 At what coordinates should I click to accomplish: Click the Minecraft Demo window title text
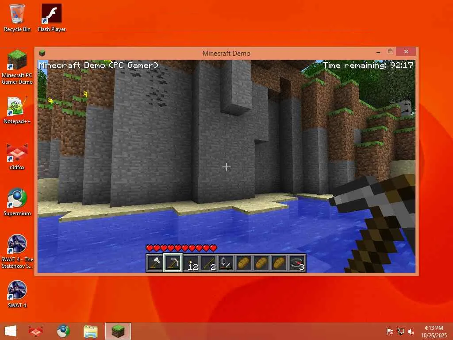tap(226, 53)
